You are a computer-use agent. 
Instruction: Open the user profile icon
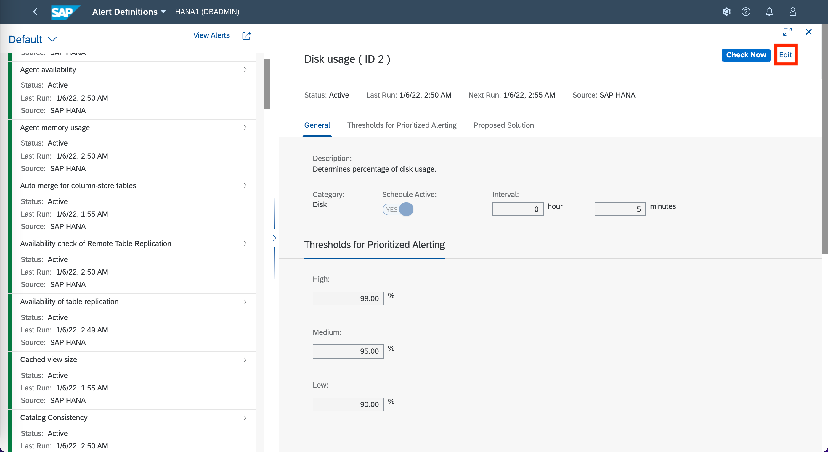(793, 12)
